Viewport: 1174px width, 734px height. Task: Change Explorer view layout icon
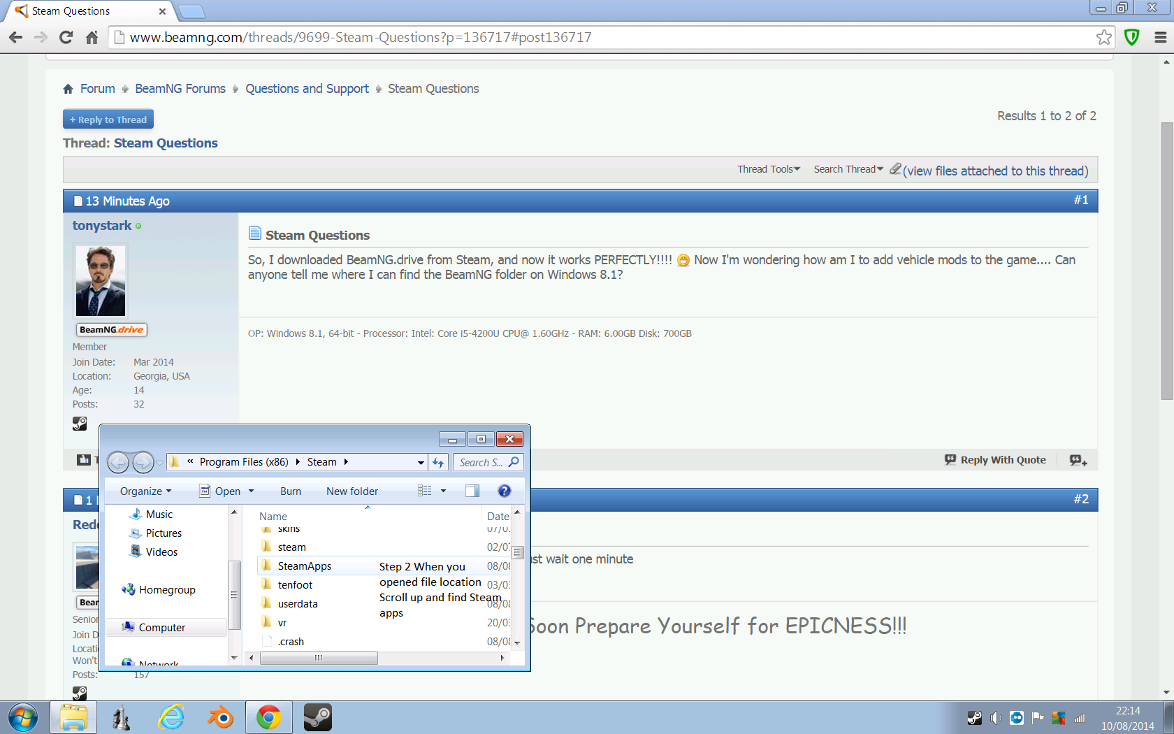424,491
